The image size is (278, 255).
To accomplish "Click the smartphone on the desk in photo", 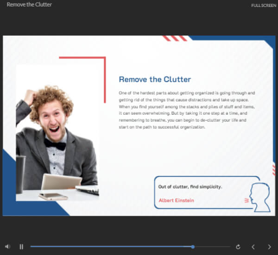I will click(53, 197).
